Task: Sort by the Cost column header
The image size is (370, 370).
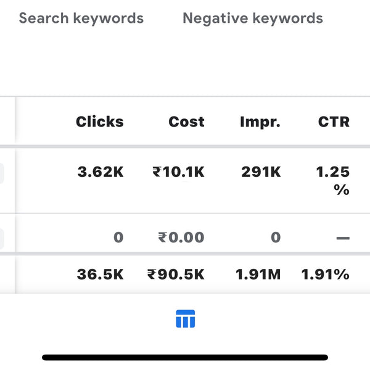Action: 186,122
